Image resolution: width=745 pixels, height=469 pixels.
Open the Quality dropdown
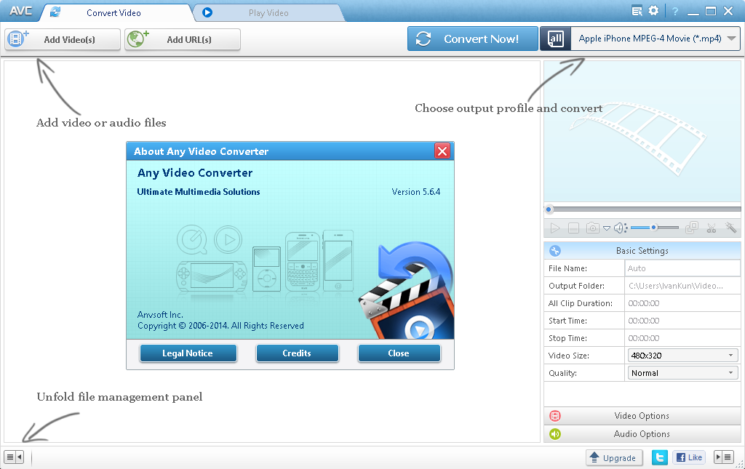(682, 372)
